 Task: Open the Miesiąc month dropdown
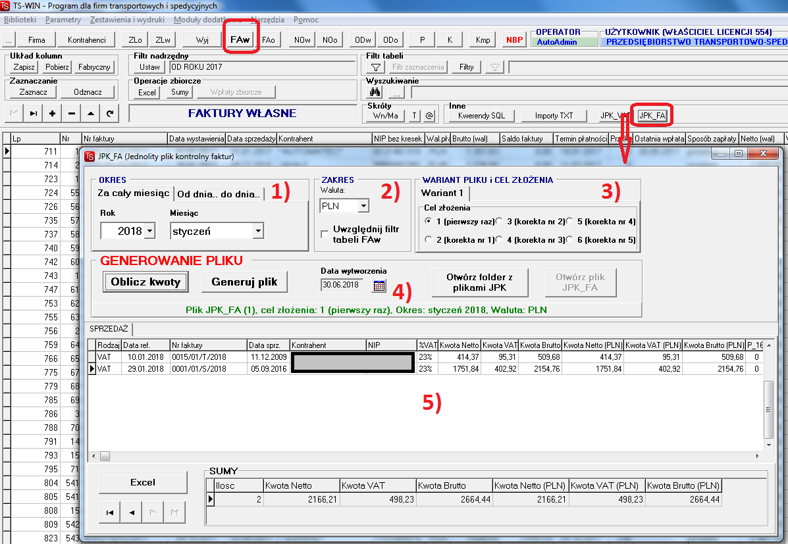point(258,231)
